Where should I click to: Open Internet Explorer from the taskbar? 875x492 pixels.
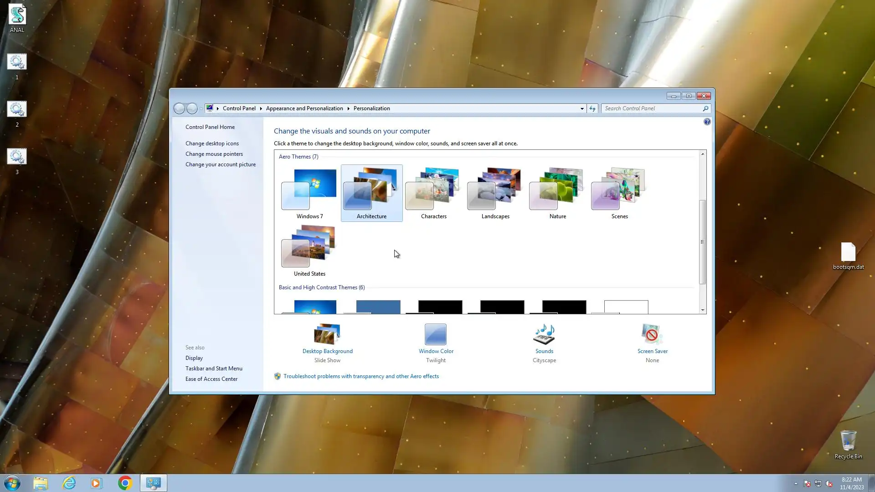69,483
